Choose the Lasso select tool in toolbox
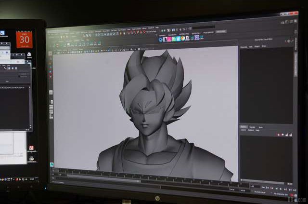This screenshot has width=308, height=204. pyautogui.click(x=51, y=58)
